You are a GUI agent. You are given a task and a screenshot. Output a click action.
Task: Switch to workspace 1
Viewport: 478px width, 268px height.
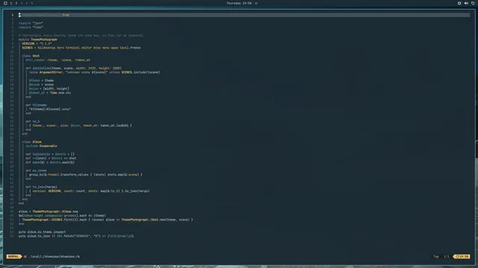[x=11, y=3]
